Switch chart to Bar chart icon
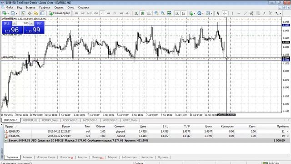 [x=136, y=13]
